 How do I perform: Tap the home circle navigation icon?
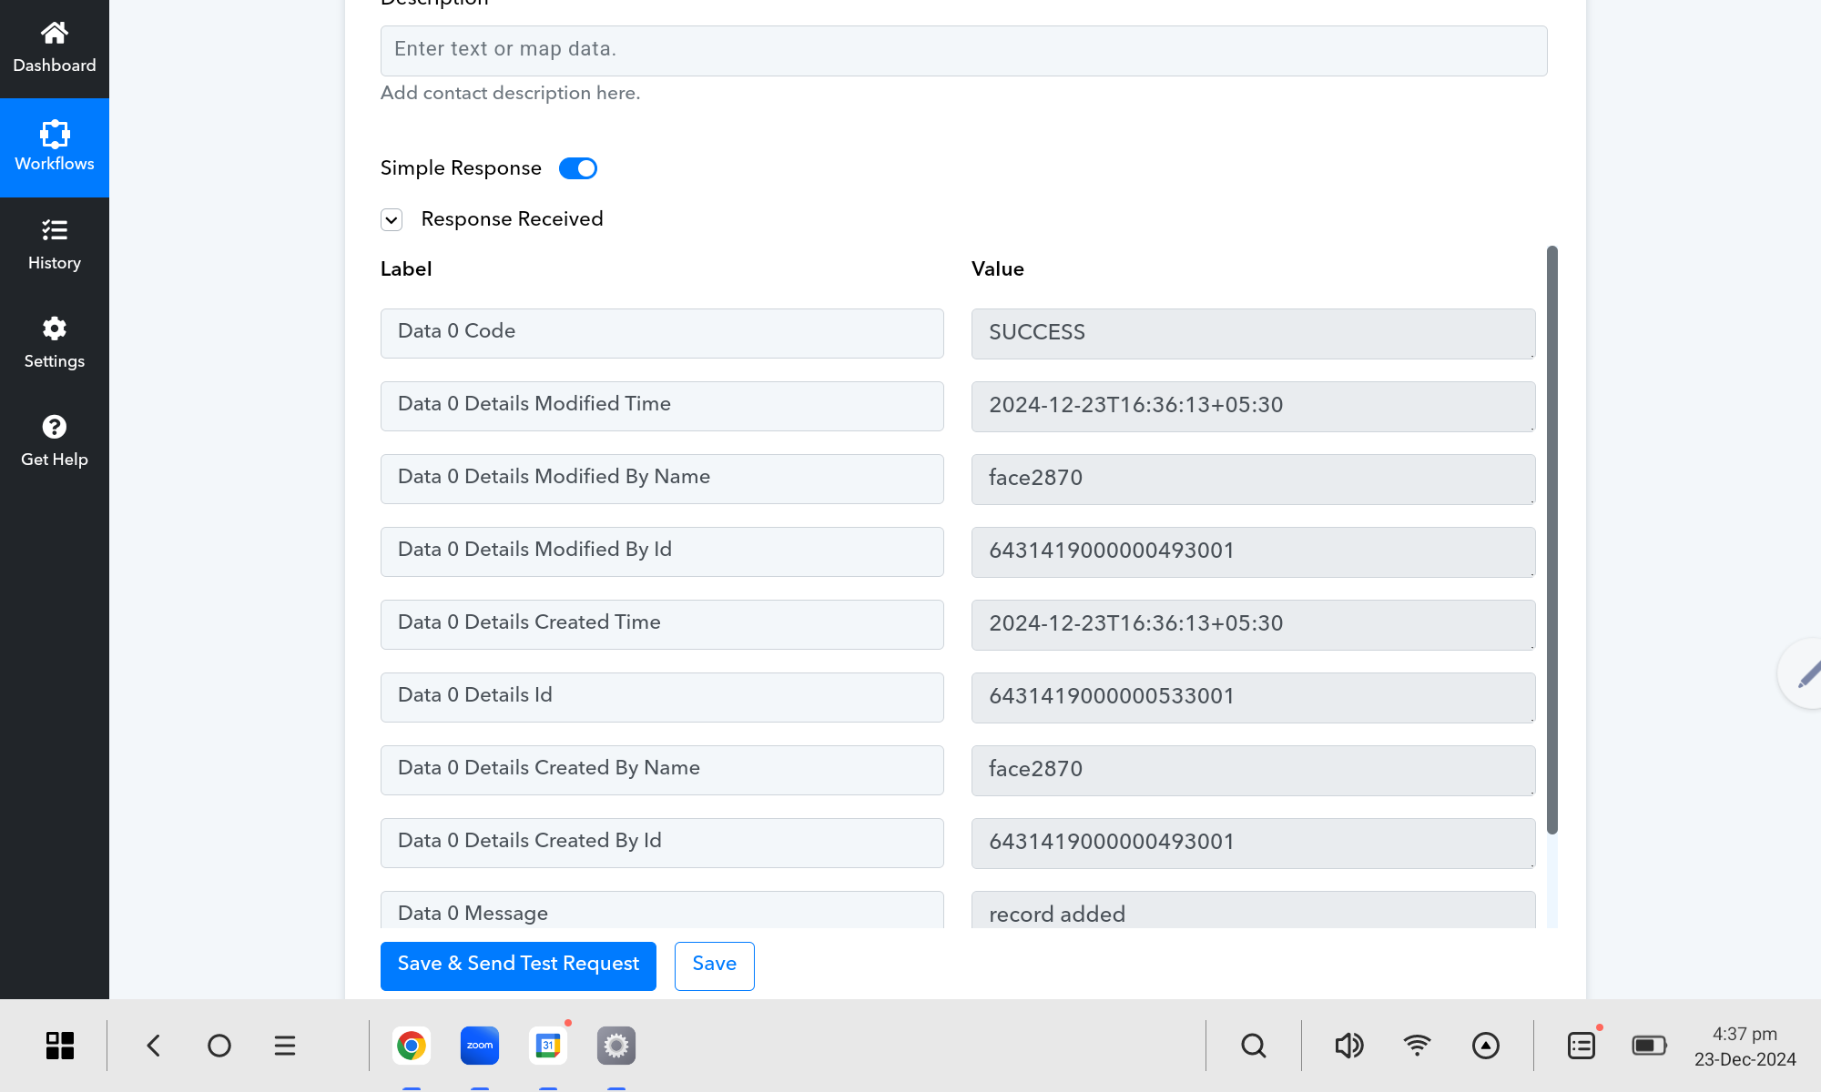coord(219,1046)
